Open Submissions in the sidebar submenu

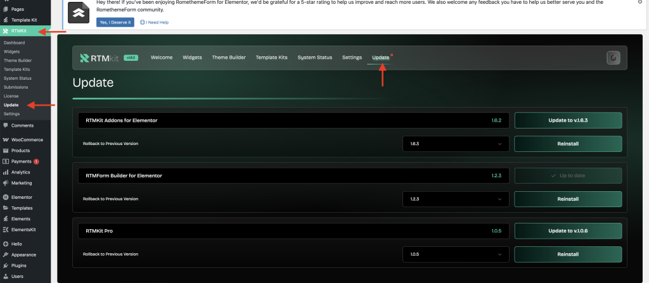(x=16, y=87)
